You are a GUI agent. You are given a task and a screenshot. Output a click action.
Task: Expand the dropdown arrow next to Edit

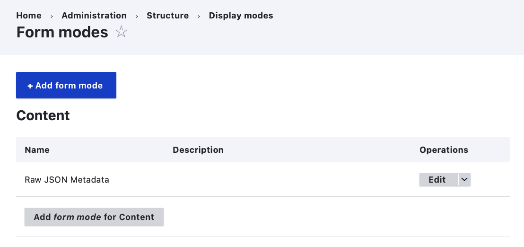pos(464,180)
